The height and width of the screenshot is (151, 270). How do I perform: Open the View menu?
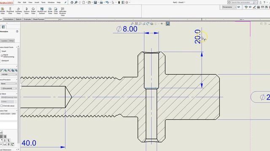click(x=30, y=3)
